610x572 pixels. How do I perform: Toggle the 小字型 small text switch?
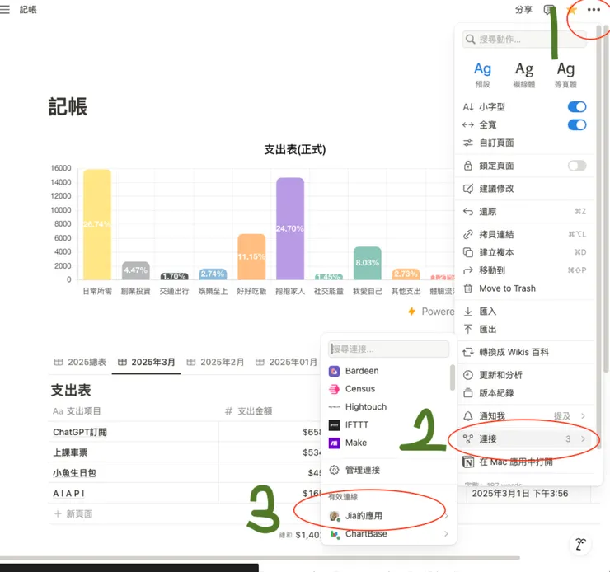(x=577, y=107)
